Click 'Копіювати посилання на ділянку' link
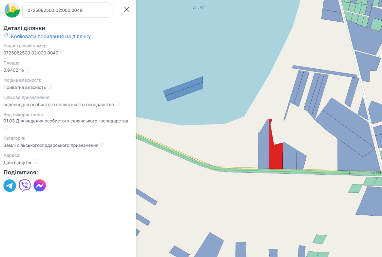 pyautogui.click(x=51, y=36)
